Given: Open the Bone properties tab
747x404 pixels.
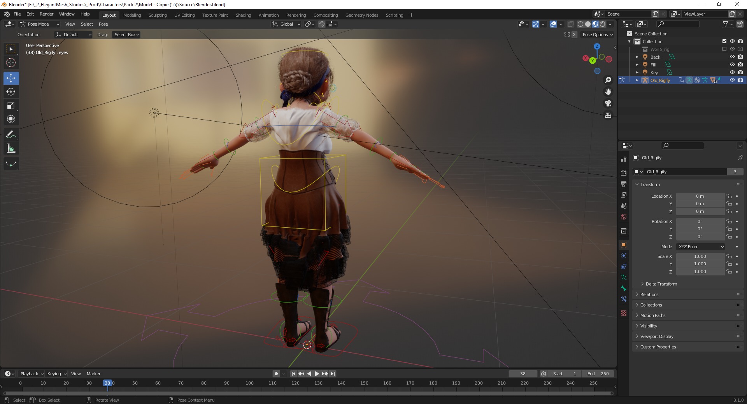Looking at the screenshot, I should (x=624, y=288).
